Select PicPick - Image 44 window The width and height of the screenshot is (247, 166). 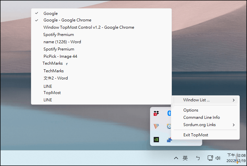click(60, 56)
